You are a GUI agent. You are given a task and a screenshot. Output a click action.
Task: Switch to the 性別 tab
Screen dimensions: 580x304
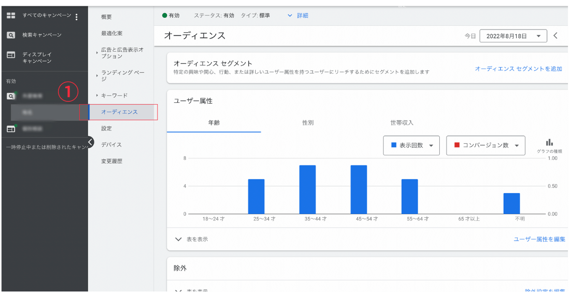pos(308,123)
